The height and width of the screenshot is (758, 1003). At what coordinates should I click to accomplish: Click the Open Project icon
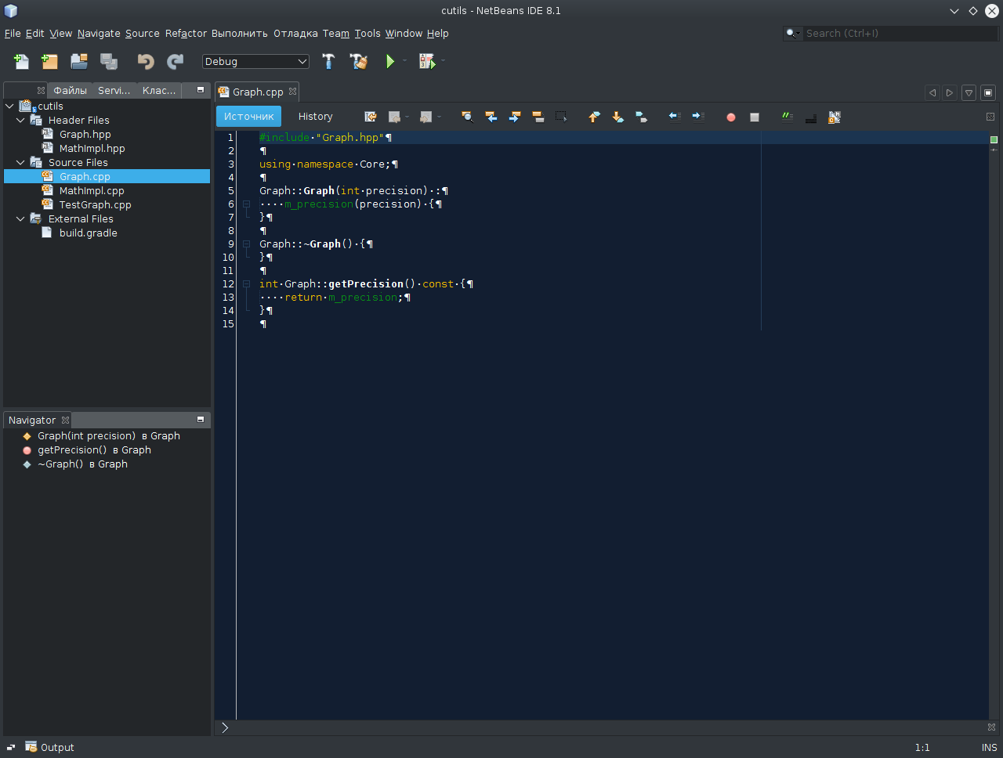78,61
